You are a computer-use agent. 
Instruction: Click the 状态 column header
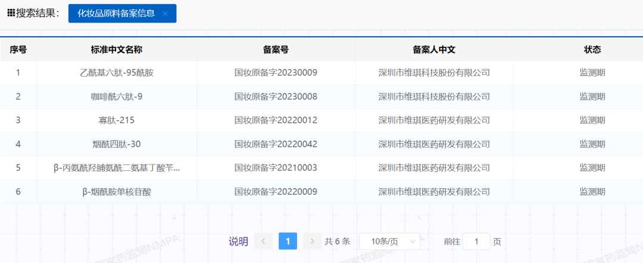pos(592,49)
